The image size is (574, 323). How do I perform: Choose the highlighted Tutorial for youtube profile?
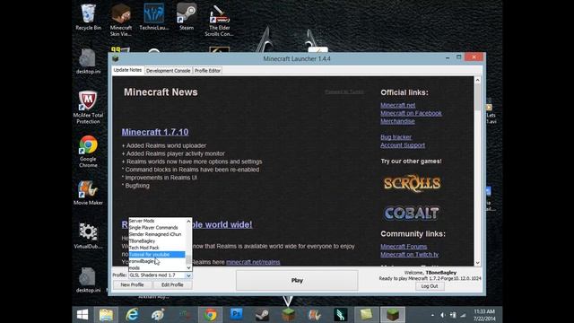157,254
